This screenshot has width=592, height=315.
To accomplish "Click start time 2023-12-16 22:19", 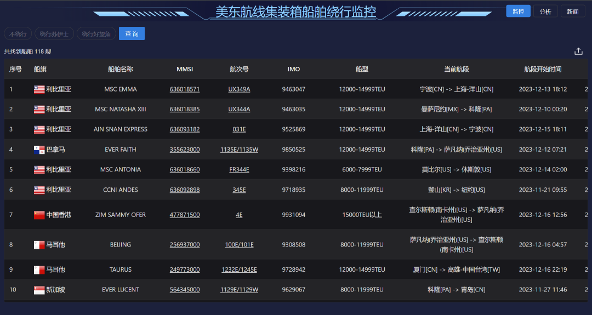I will point(543,270).
